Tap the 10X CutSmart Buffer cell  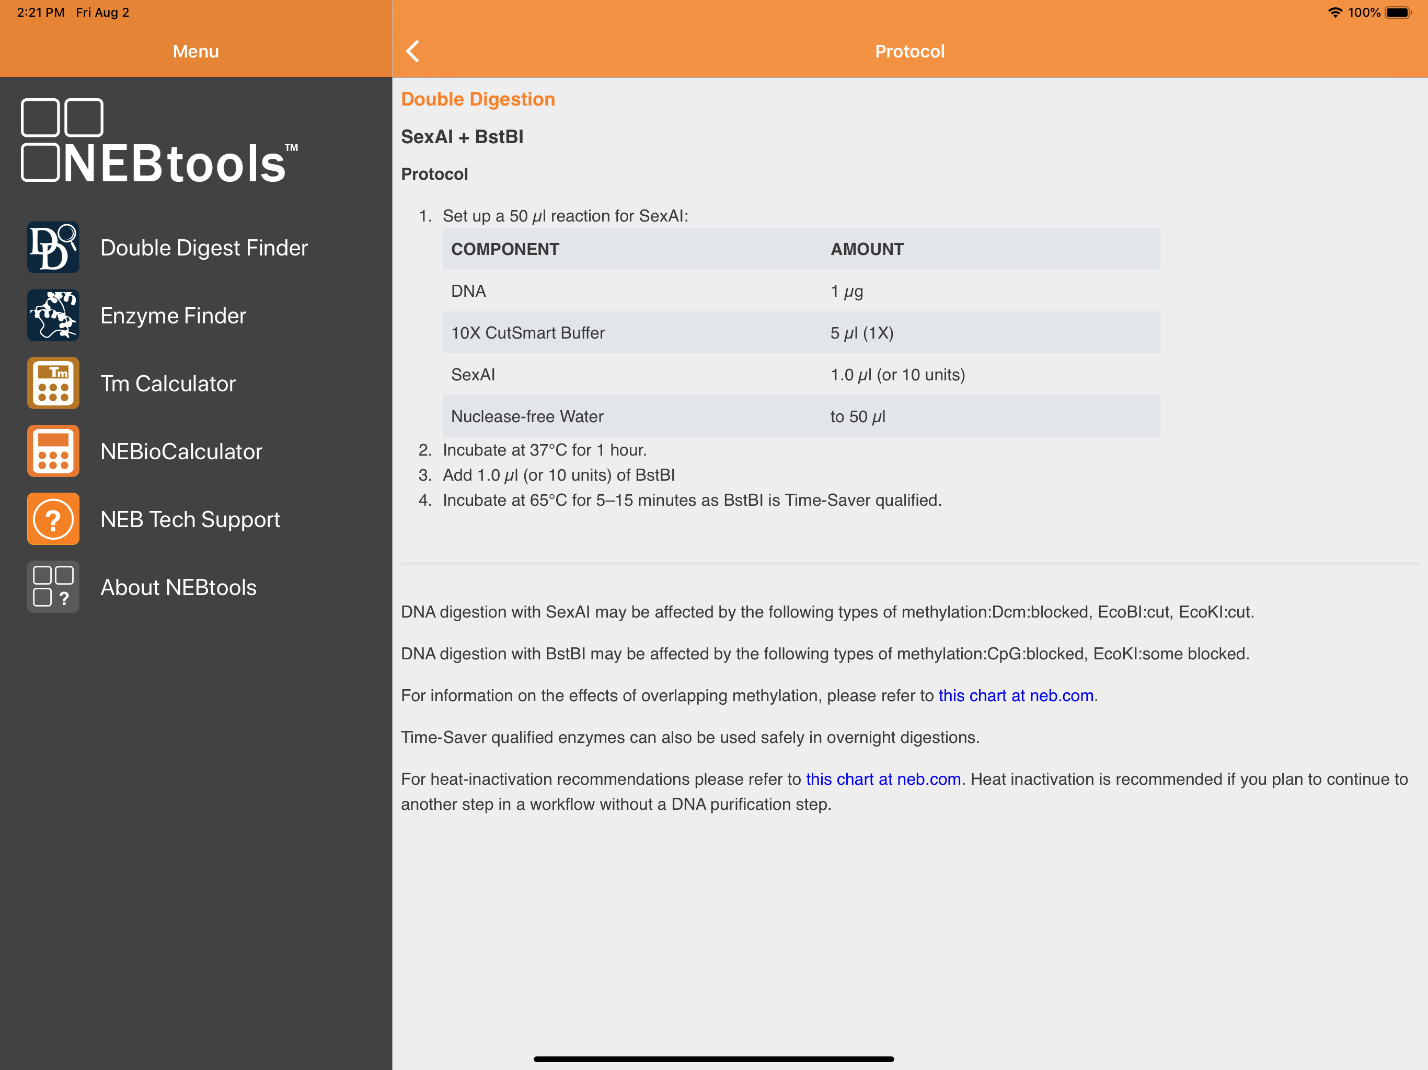(x=527, y=333)
